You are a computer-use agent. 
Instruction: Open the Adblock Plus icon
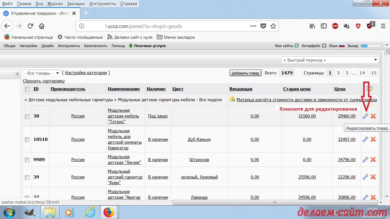(x=335, y=26)
